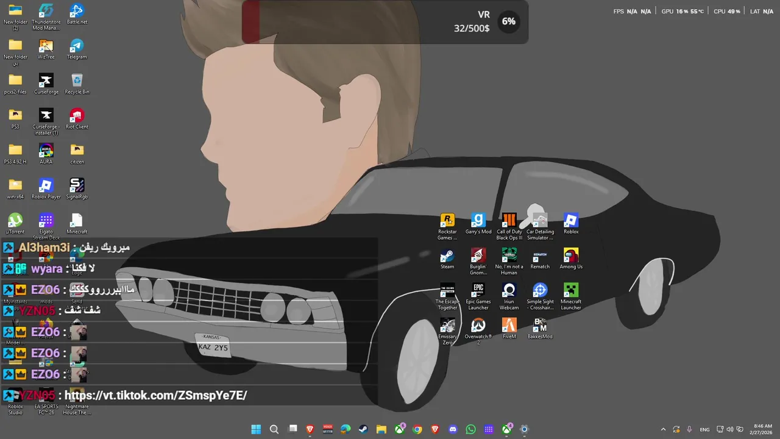Open the uTorrent shortcut

15,223
